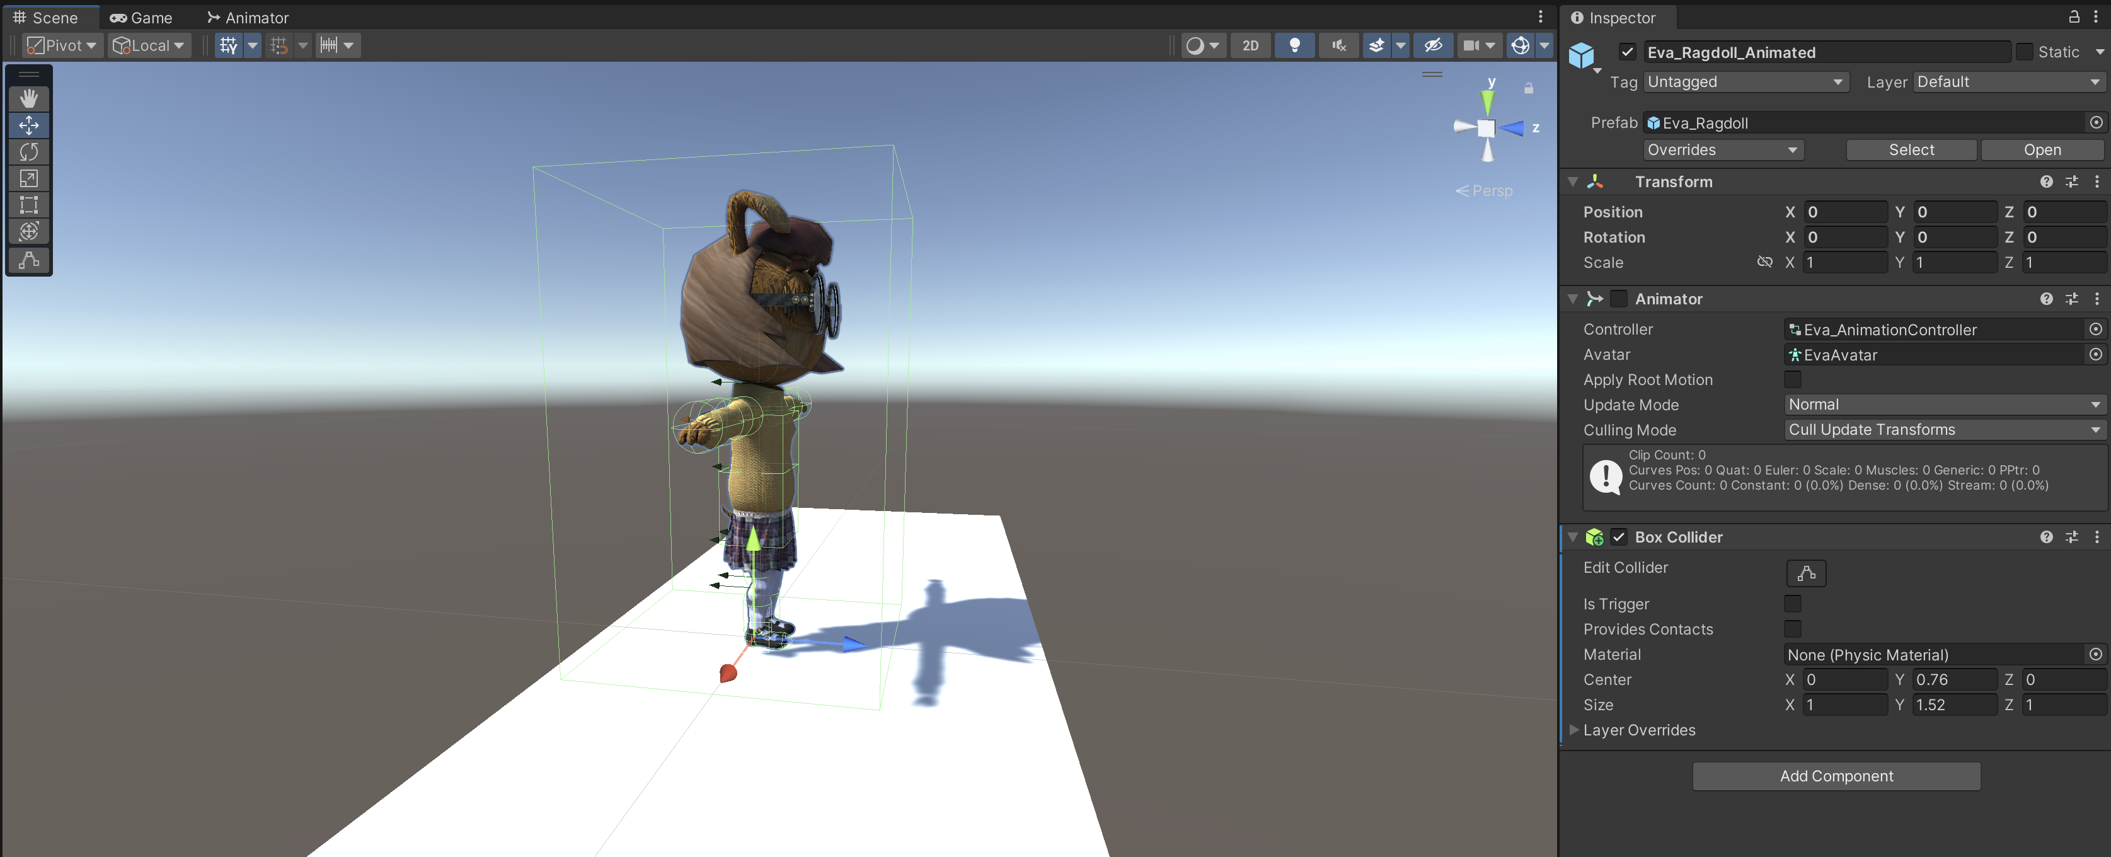This screenshot has height=857, width=2111.
Task: Check the Is Trigger checkbox
Action: [1792, 604]
